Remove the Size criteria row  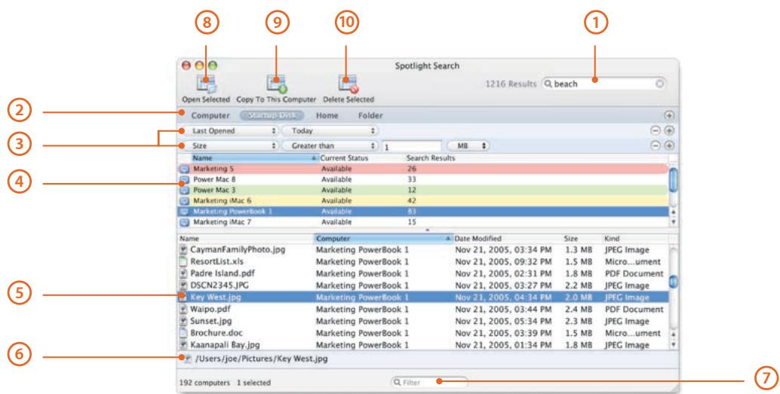click(656, 145)
